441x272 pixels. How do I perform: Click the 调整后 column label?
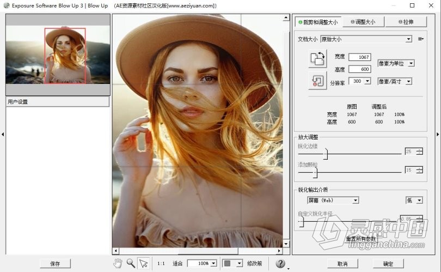point(379,106)
